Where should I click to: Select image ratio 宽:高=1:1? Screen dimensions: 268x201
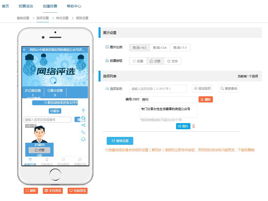tap(180, 48)
